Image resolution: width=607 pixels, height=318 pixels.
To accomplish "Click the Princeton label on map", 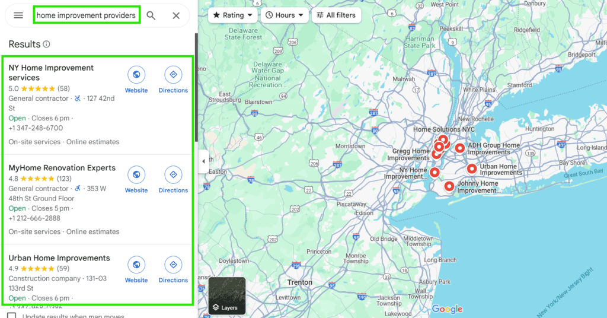I will [319, 252].
